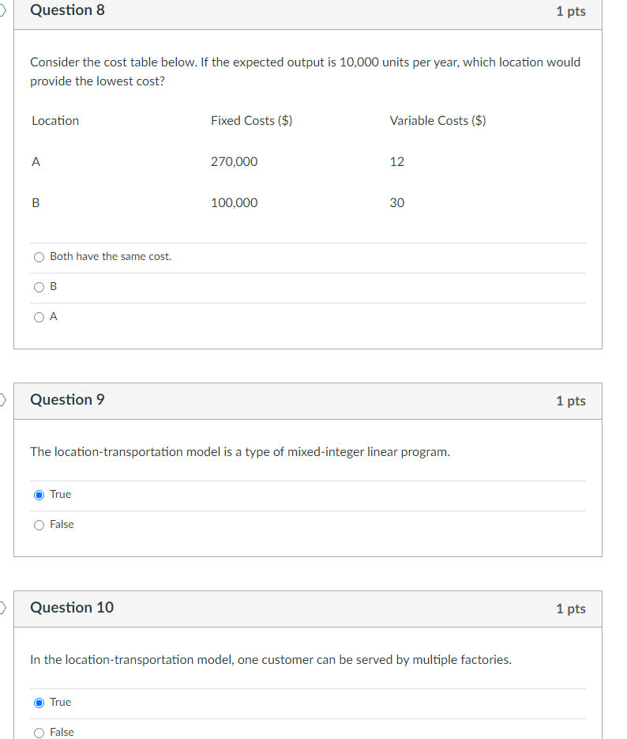Click the mixed-integer linear program statement

point(239,451)
